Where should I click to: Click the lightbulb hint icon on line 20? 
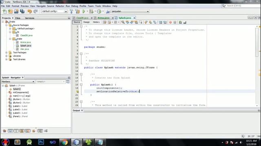point(77,91)
